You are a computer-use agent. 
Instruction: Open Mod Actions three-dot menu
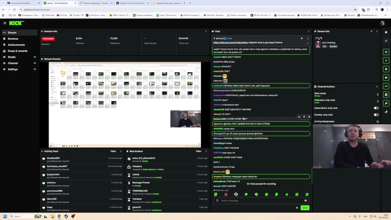(206, 151)
